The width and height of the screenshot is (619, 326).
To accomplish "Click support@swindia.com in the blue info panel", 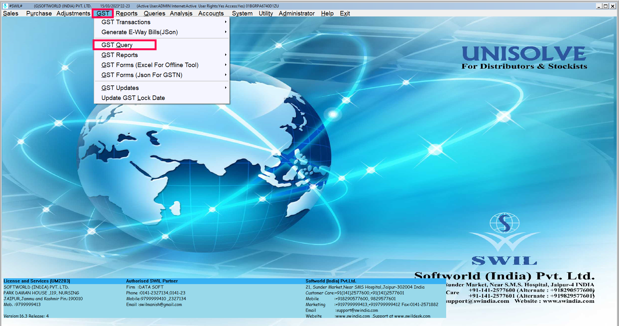I will (357, 310).
